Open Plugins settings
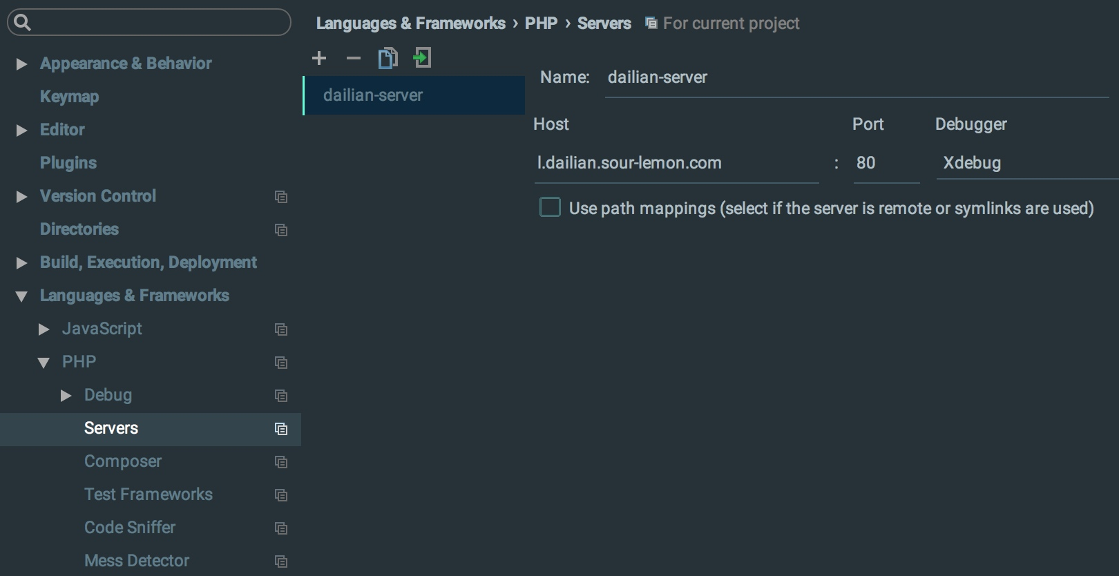This screenshot has height=576, width=1119. (x=68, y=163)
